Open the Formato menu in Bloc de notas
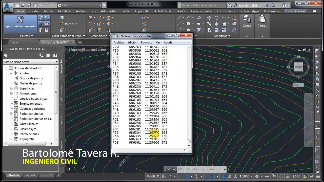Viewport: 324px width, 182px height. 147,42
